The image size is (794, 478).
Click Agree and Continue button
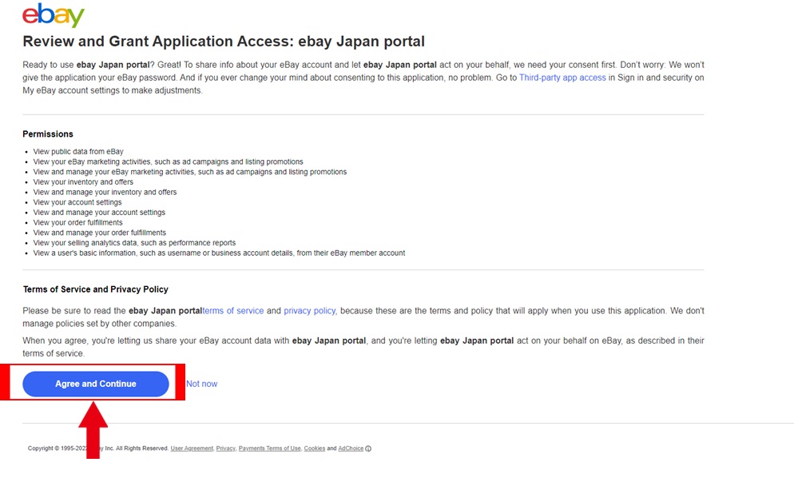[96, 384]
